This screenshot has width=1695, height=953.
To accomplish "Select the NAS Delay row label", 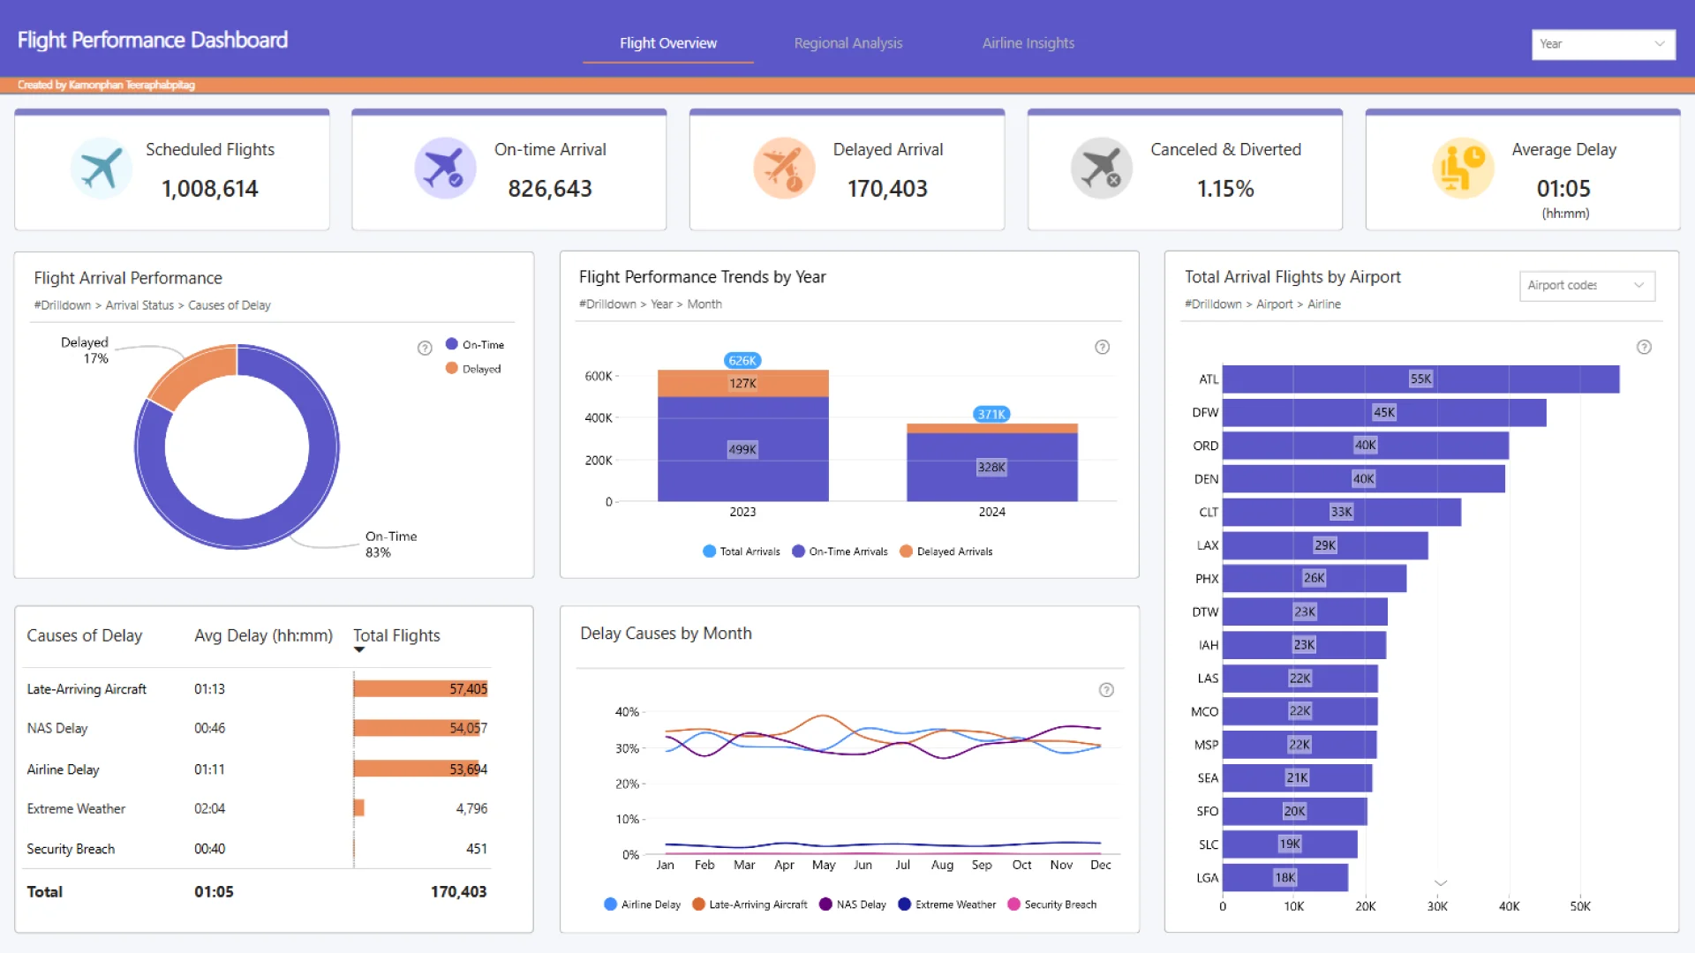I will click(57, 729).
